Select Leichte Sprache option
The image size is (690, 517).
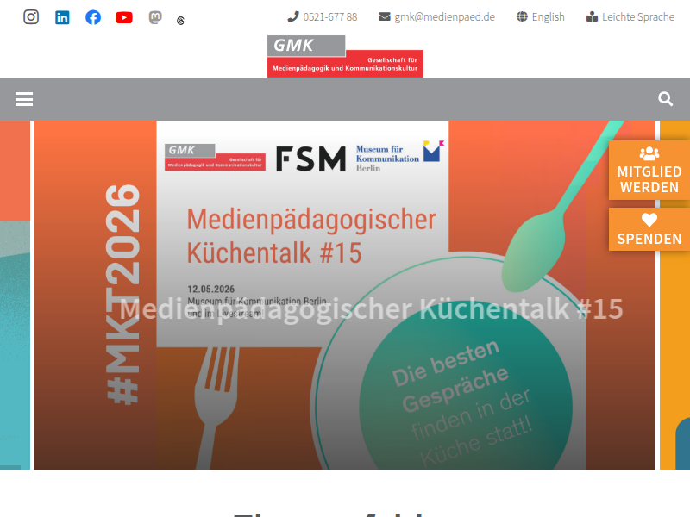click(x=630, y=17)
